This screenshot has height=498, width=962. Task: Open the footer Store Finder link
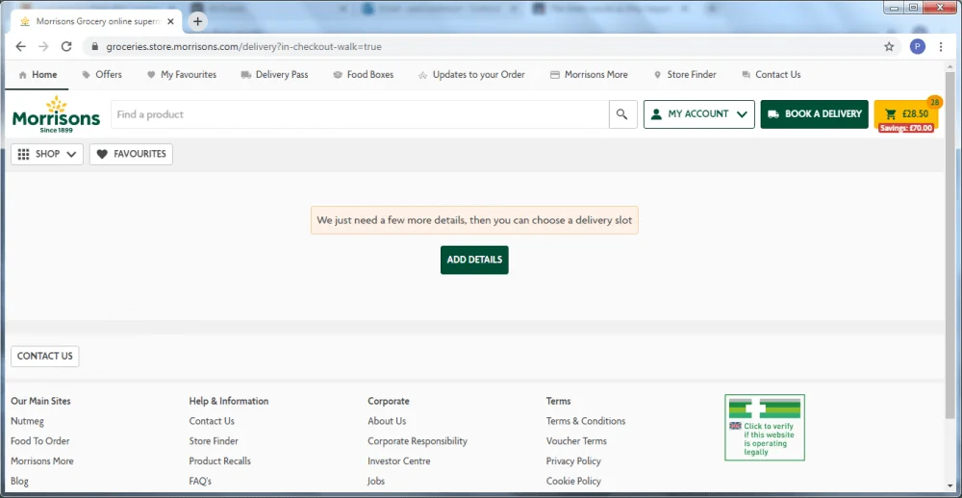pyautogui.click(x=214, y=441)
